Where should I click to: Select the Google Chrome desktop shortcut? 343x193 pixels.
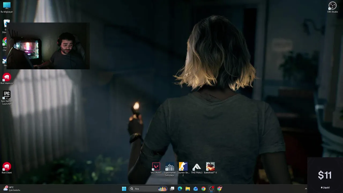(x=4, y=44)
